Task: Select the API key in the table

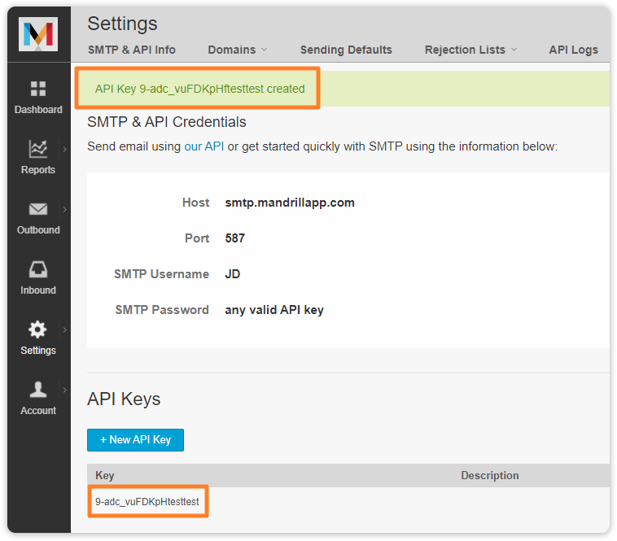Action: (147, 502)
